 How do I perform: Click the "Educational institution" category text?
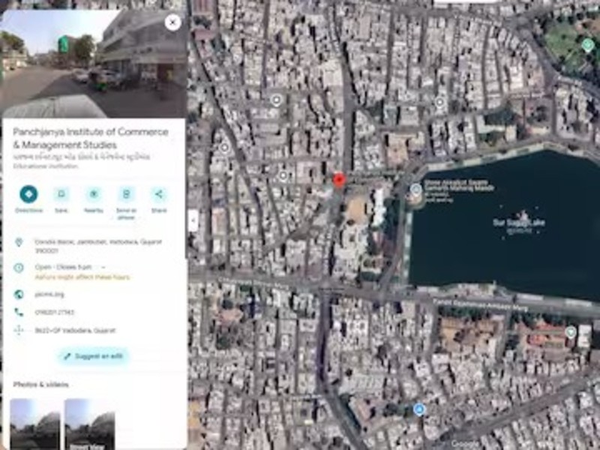(46, 166)
